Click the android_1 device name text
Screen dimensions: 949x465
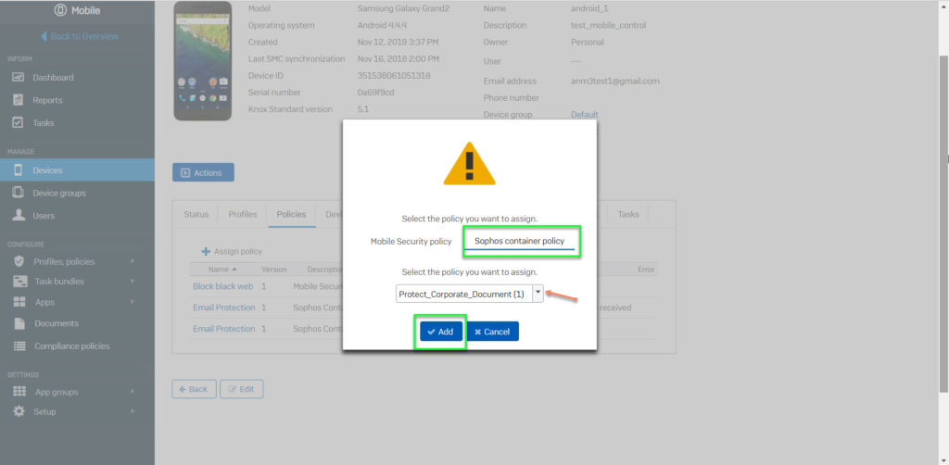589,8
